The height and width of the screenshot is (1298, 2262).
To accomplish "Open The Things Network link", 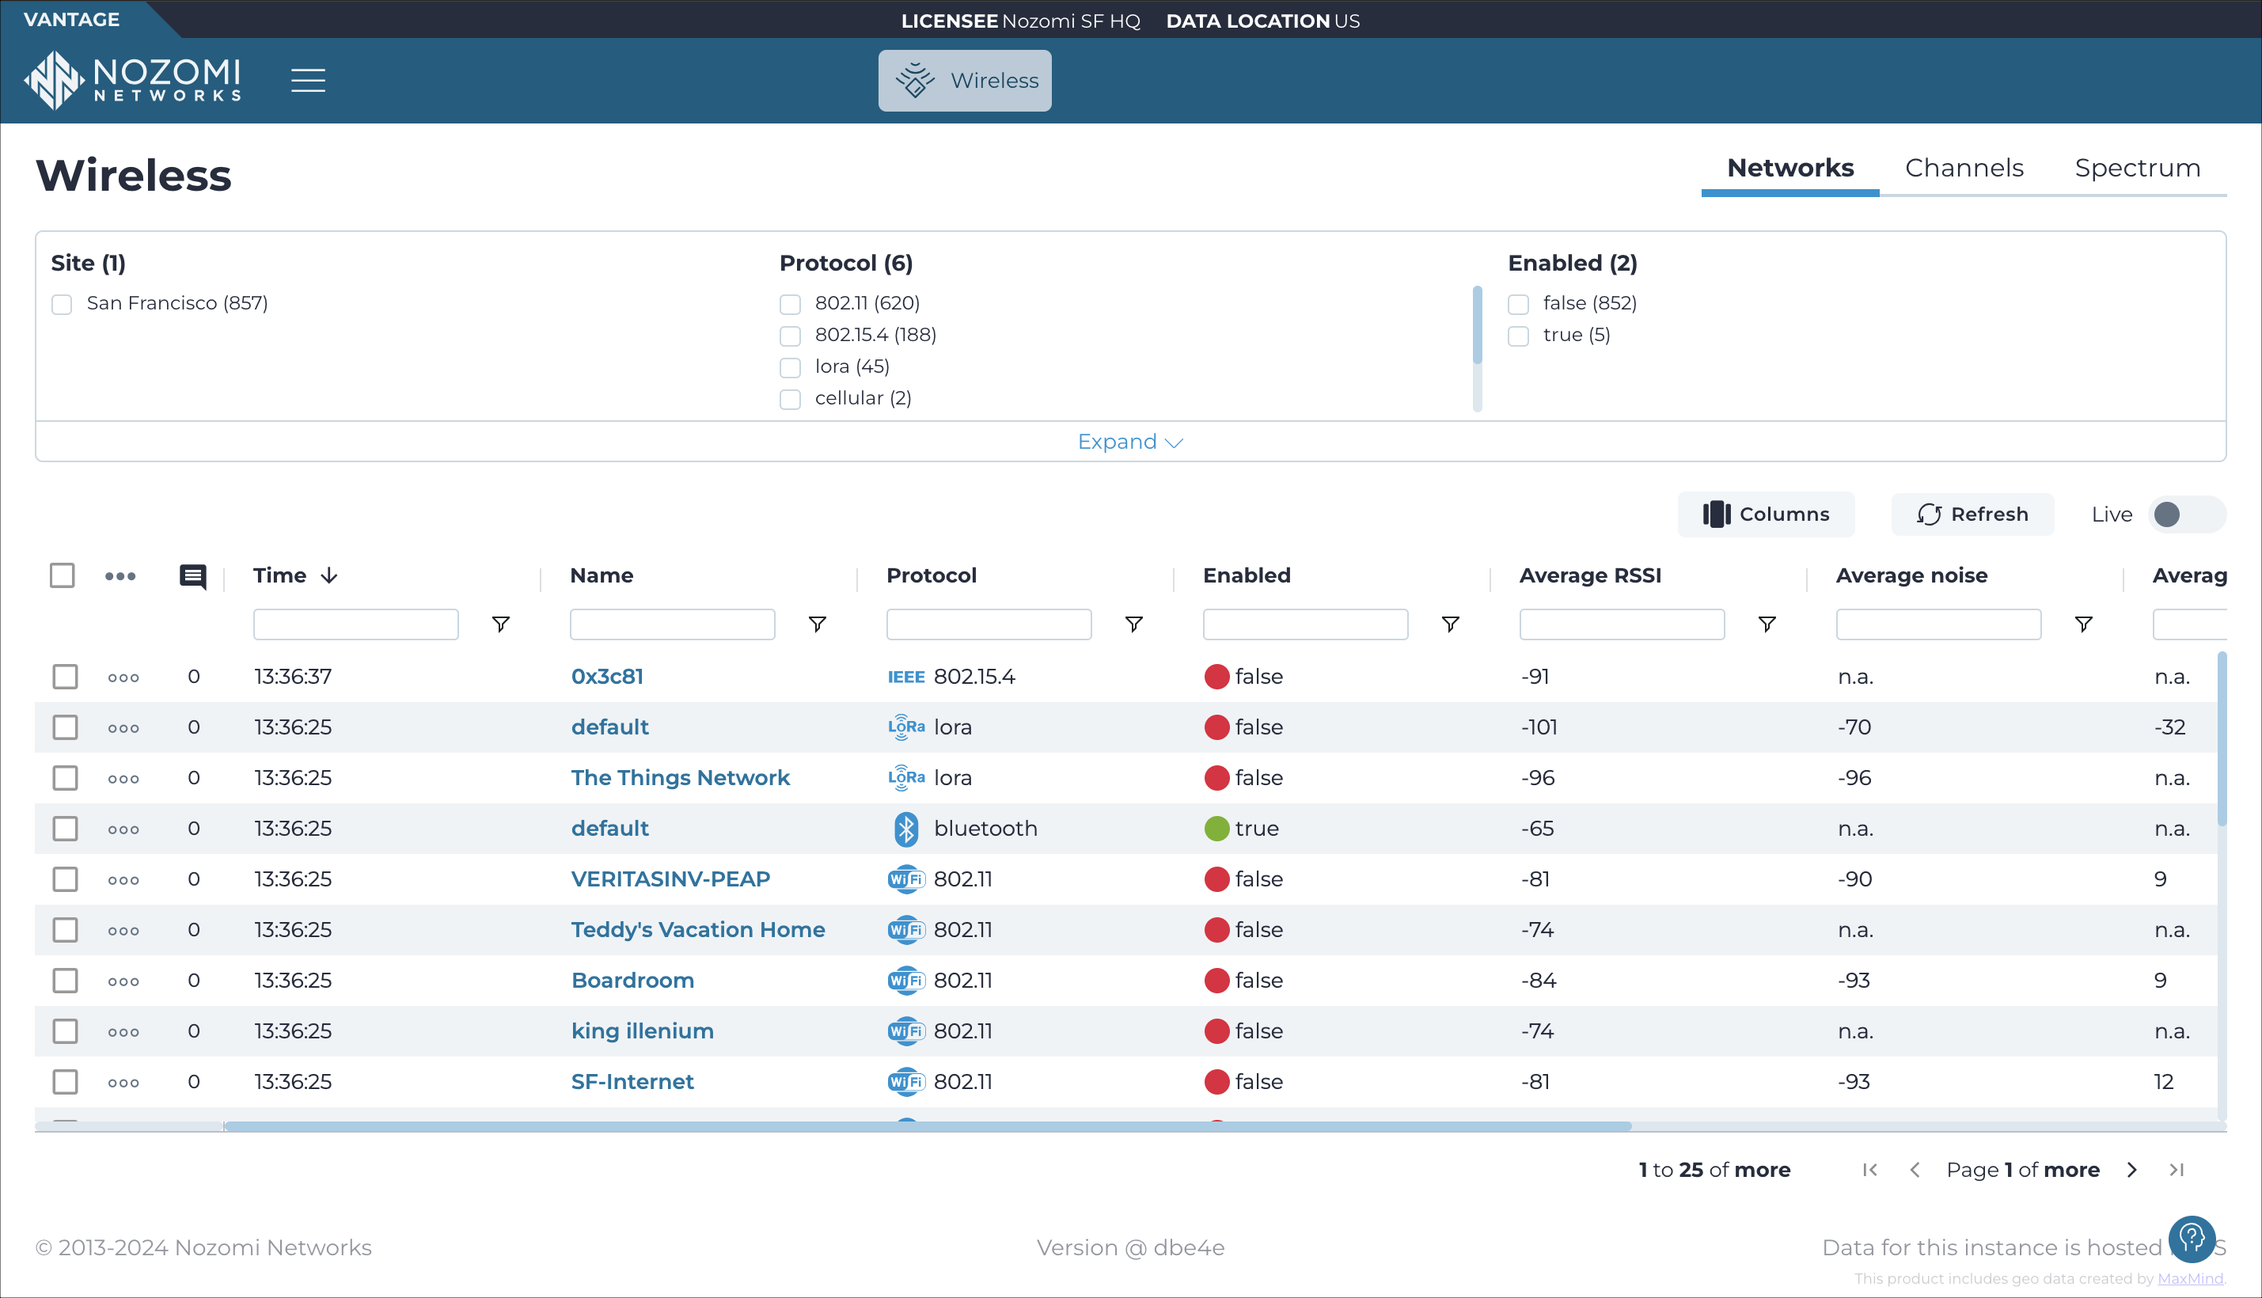I will [680, 778].
